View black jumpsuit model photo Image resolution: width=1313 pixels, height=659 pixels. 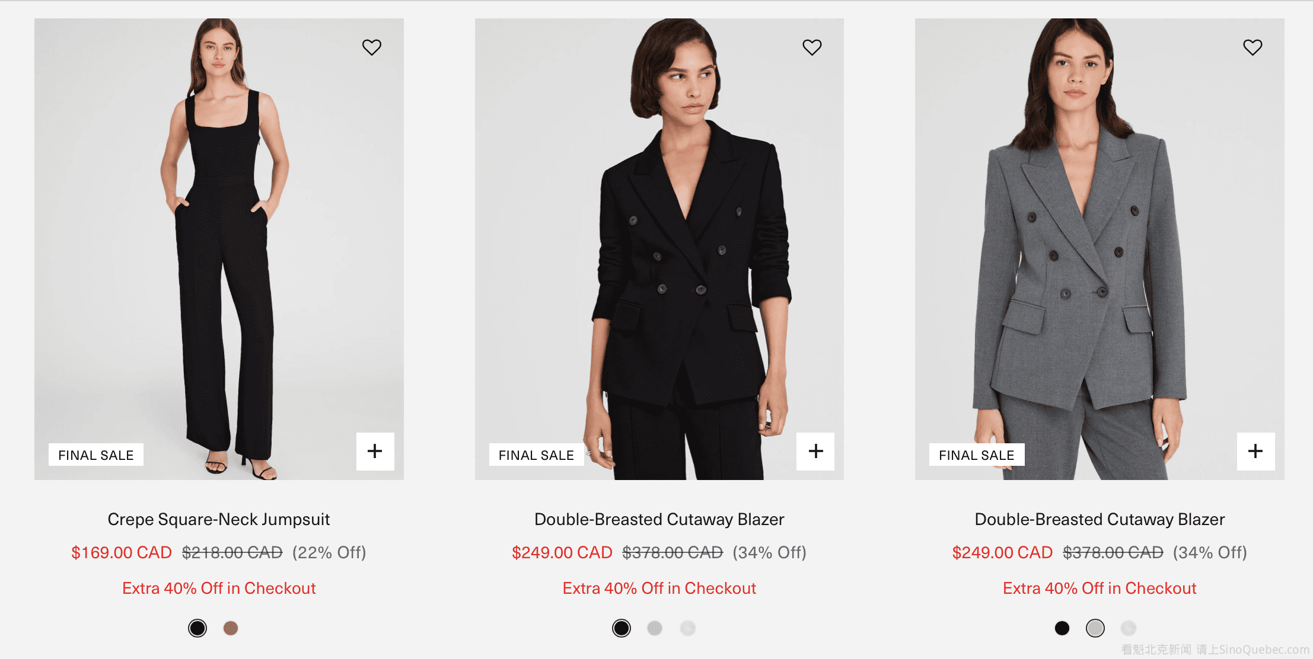point(219,249)
